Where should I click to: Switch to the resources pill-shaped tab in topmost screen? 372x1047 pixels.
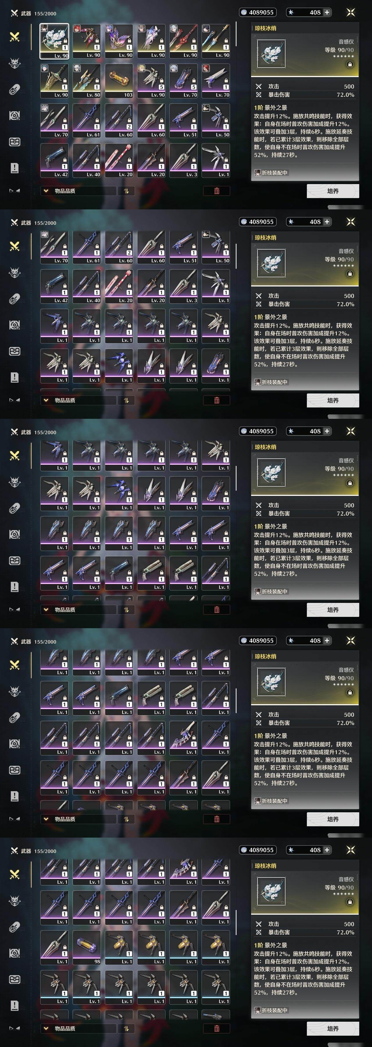15,89
